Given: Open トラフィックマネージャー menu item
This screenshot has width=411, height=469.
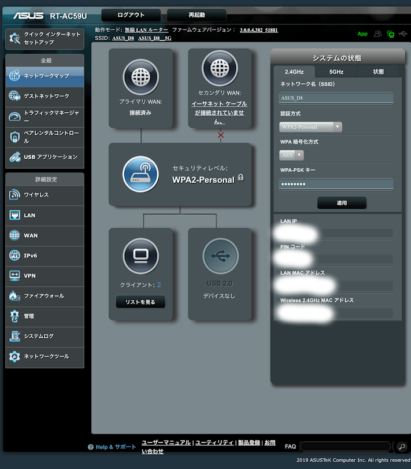Looking at the screenshot, I should (x=45, y=117).
